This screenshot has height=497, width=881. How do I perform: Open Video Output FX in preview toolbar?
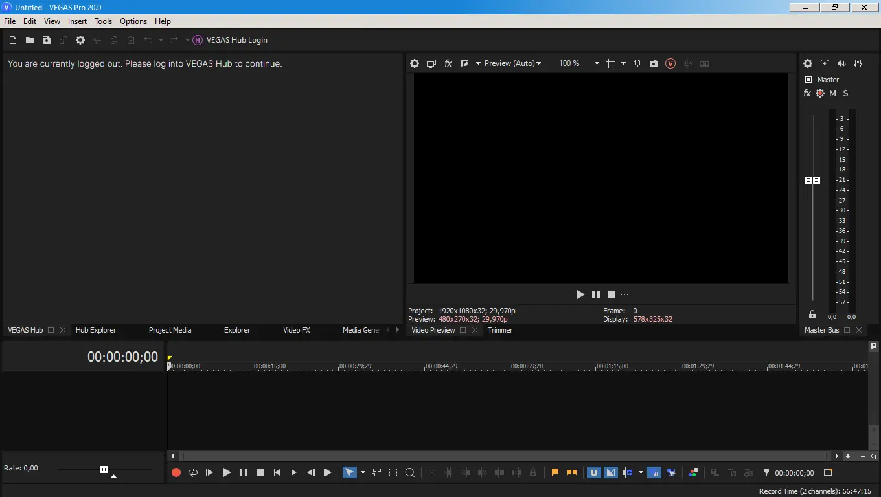coord(448,63)
